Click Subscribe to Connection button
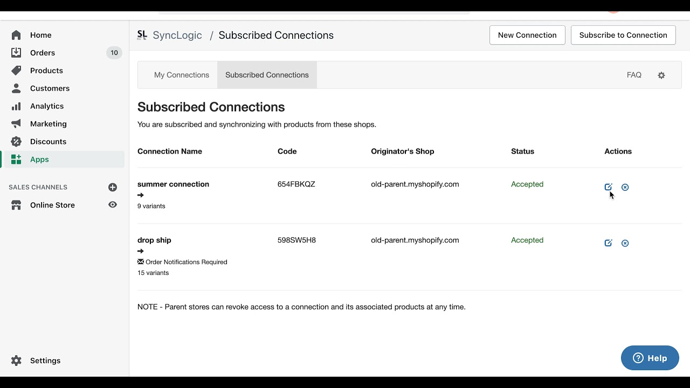 click(x=623, y=35)
